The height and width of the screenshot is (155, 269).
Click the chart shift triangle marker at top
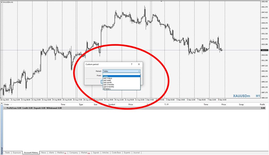click(x=161, y=1)
